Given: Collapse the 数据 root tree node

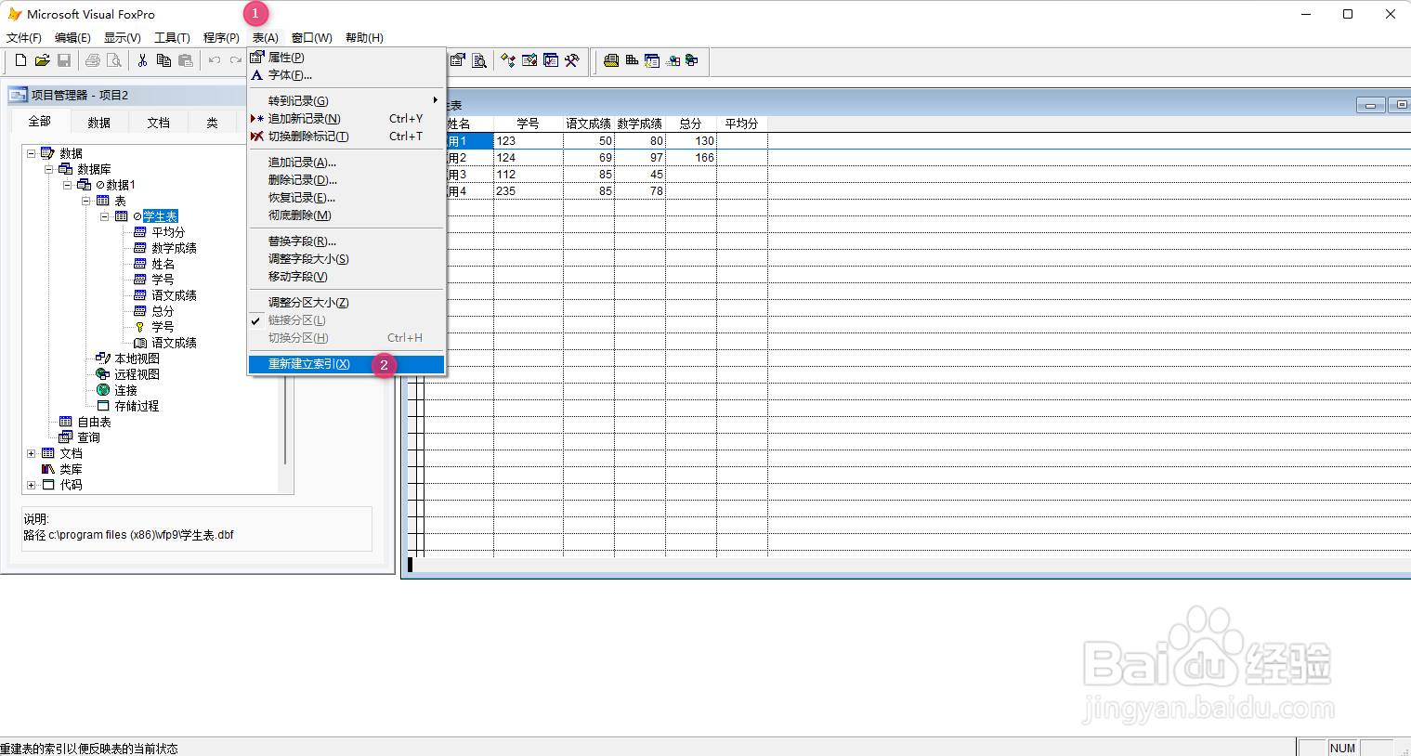Looking at the screenshot, I should [31, 153].
